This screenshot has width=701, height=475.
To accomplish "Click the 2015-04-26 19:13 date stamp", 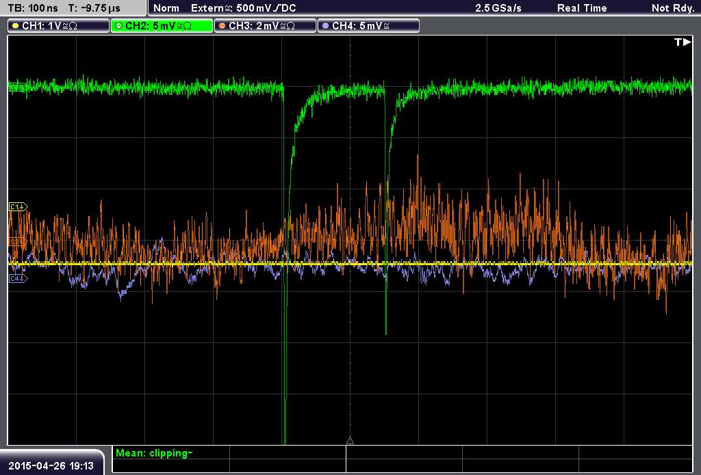I will [x=51, y=466].
